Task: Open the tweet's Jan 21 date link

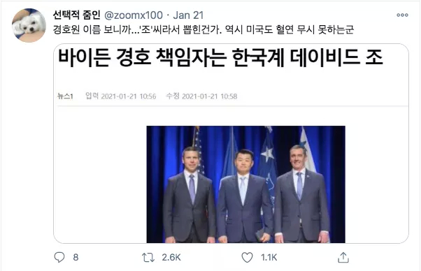Action: (188, 15)
